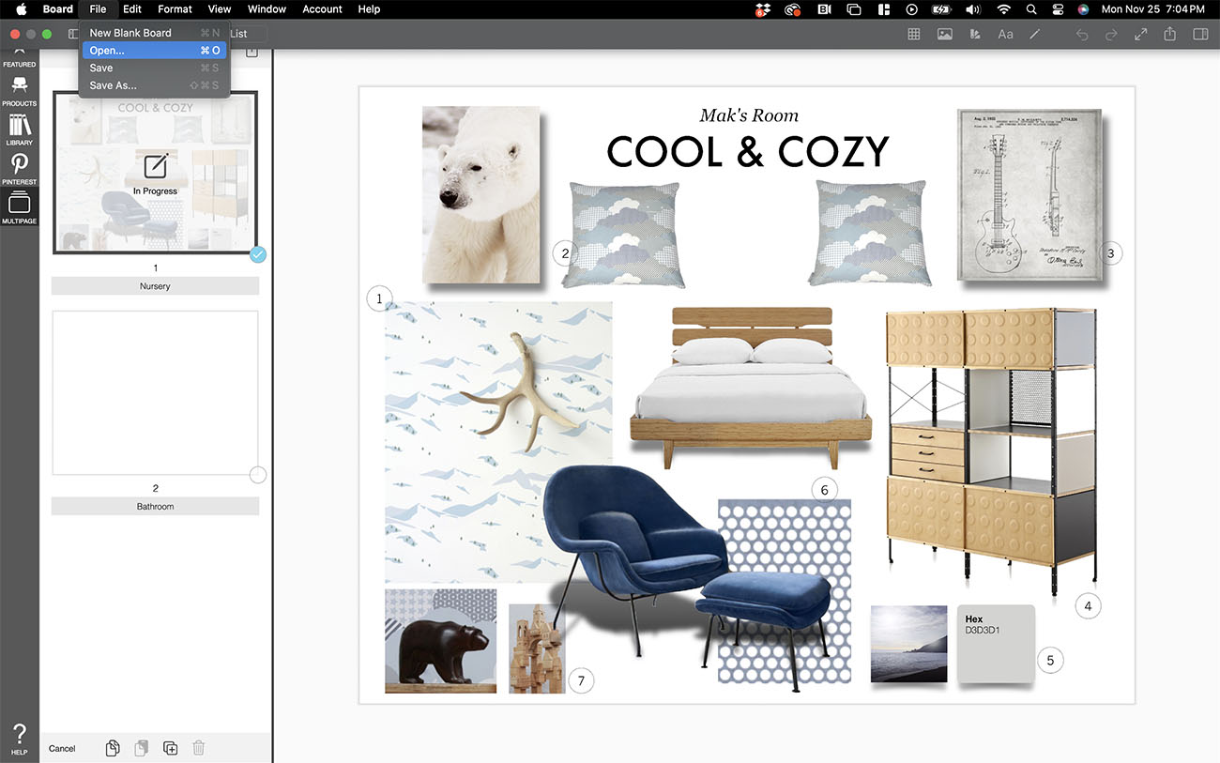The image size is (1220, 763).
Task: Open the View menu in menu bar
Action: [x=220, y=9]
